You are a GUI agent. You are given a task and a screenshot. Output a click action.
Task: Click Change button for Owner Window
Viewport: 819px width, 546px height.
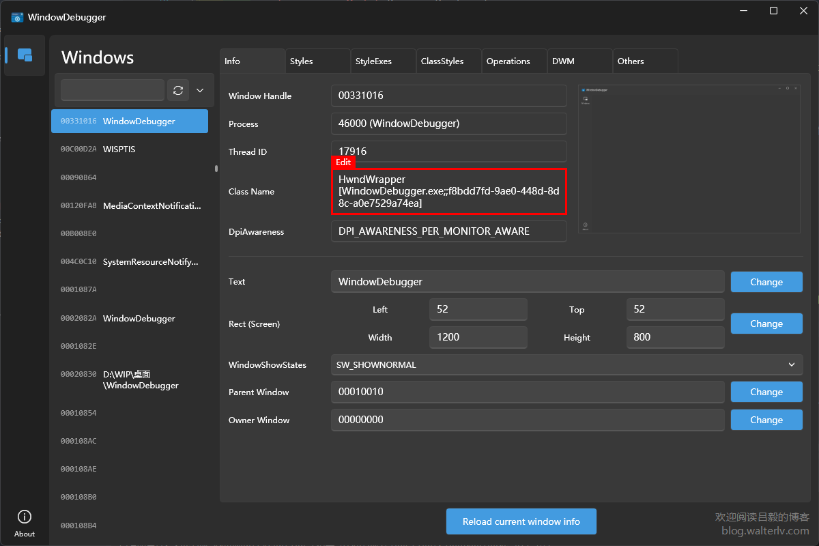click(x=766, y=420)
